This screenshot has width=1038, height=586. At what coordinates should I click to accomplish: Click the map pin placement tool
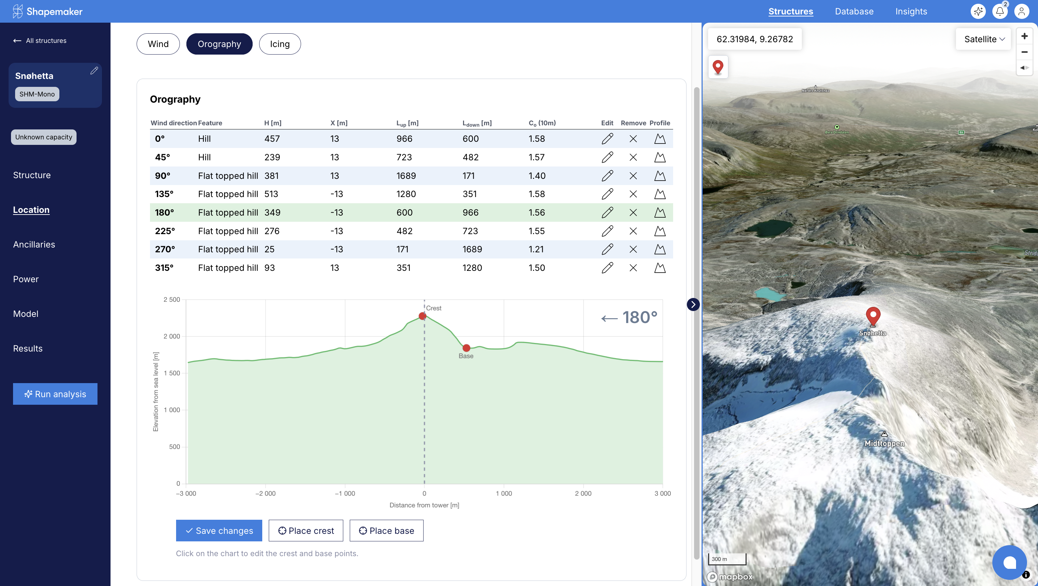[x=718, y=67]
